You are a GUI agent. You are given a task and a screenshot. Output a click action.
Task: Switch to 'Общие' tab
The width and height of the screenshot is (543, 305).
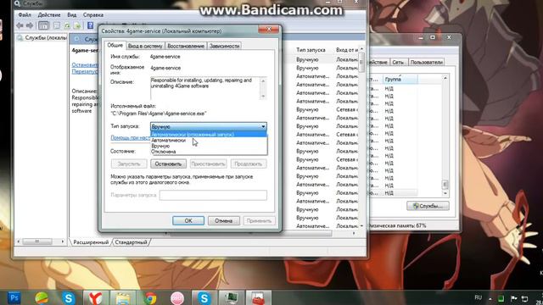115,45
